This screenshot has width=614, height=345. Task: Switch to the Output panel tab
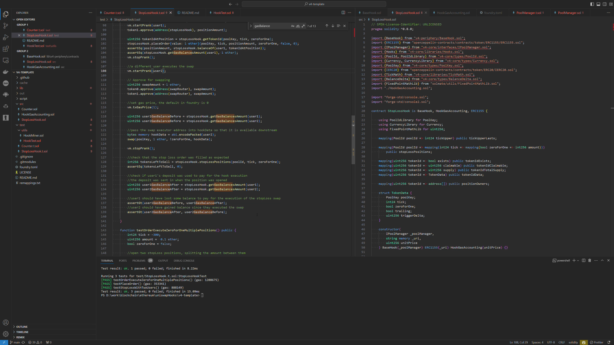163,261
